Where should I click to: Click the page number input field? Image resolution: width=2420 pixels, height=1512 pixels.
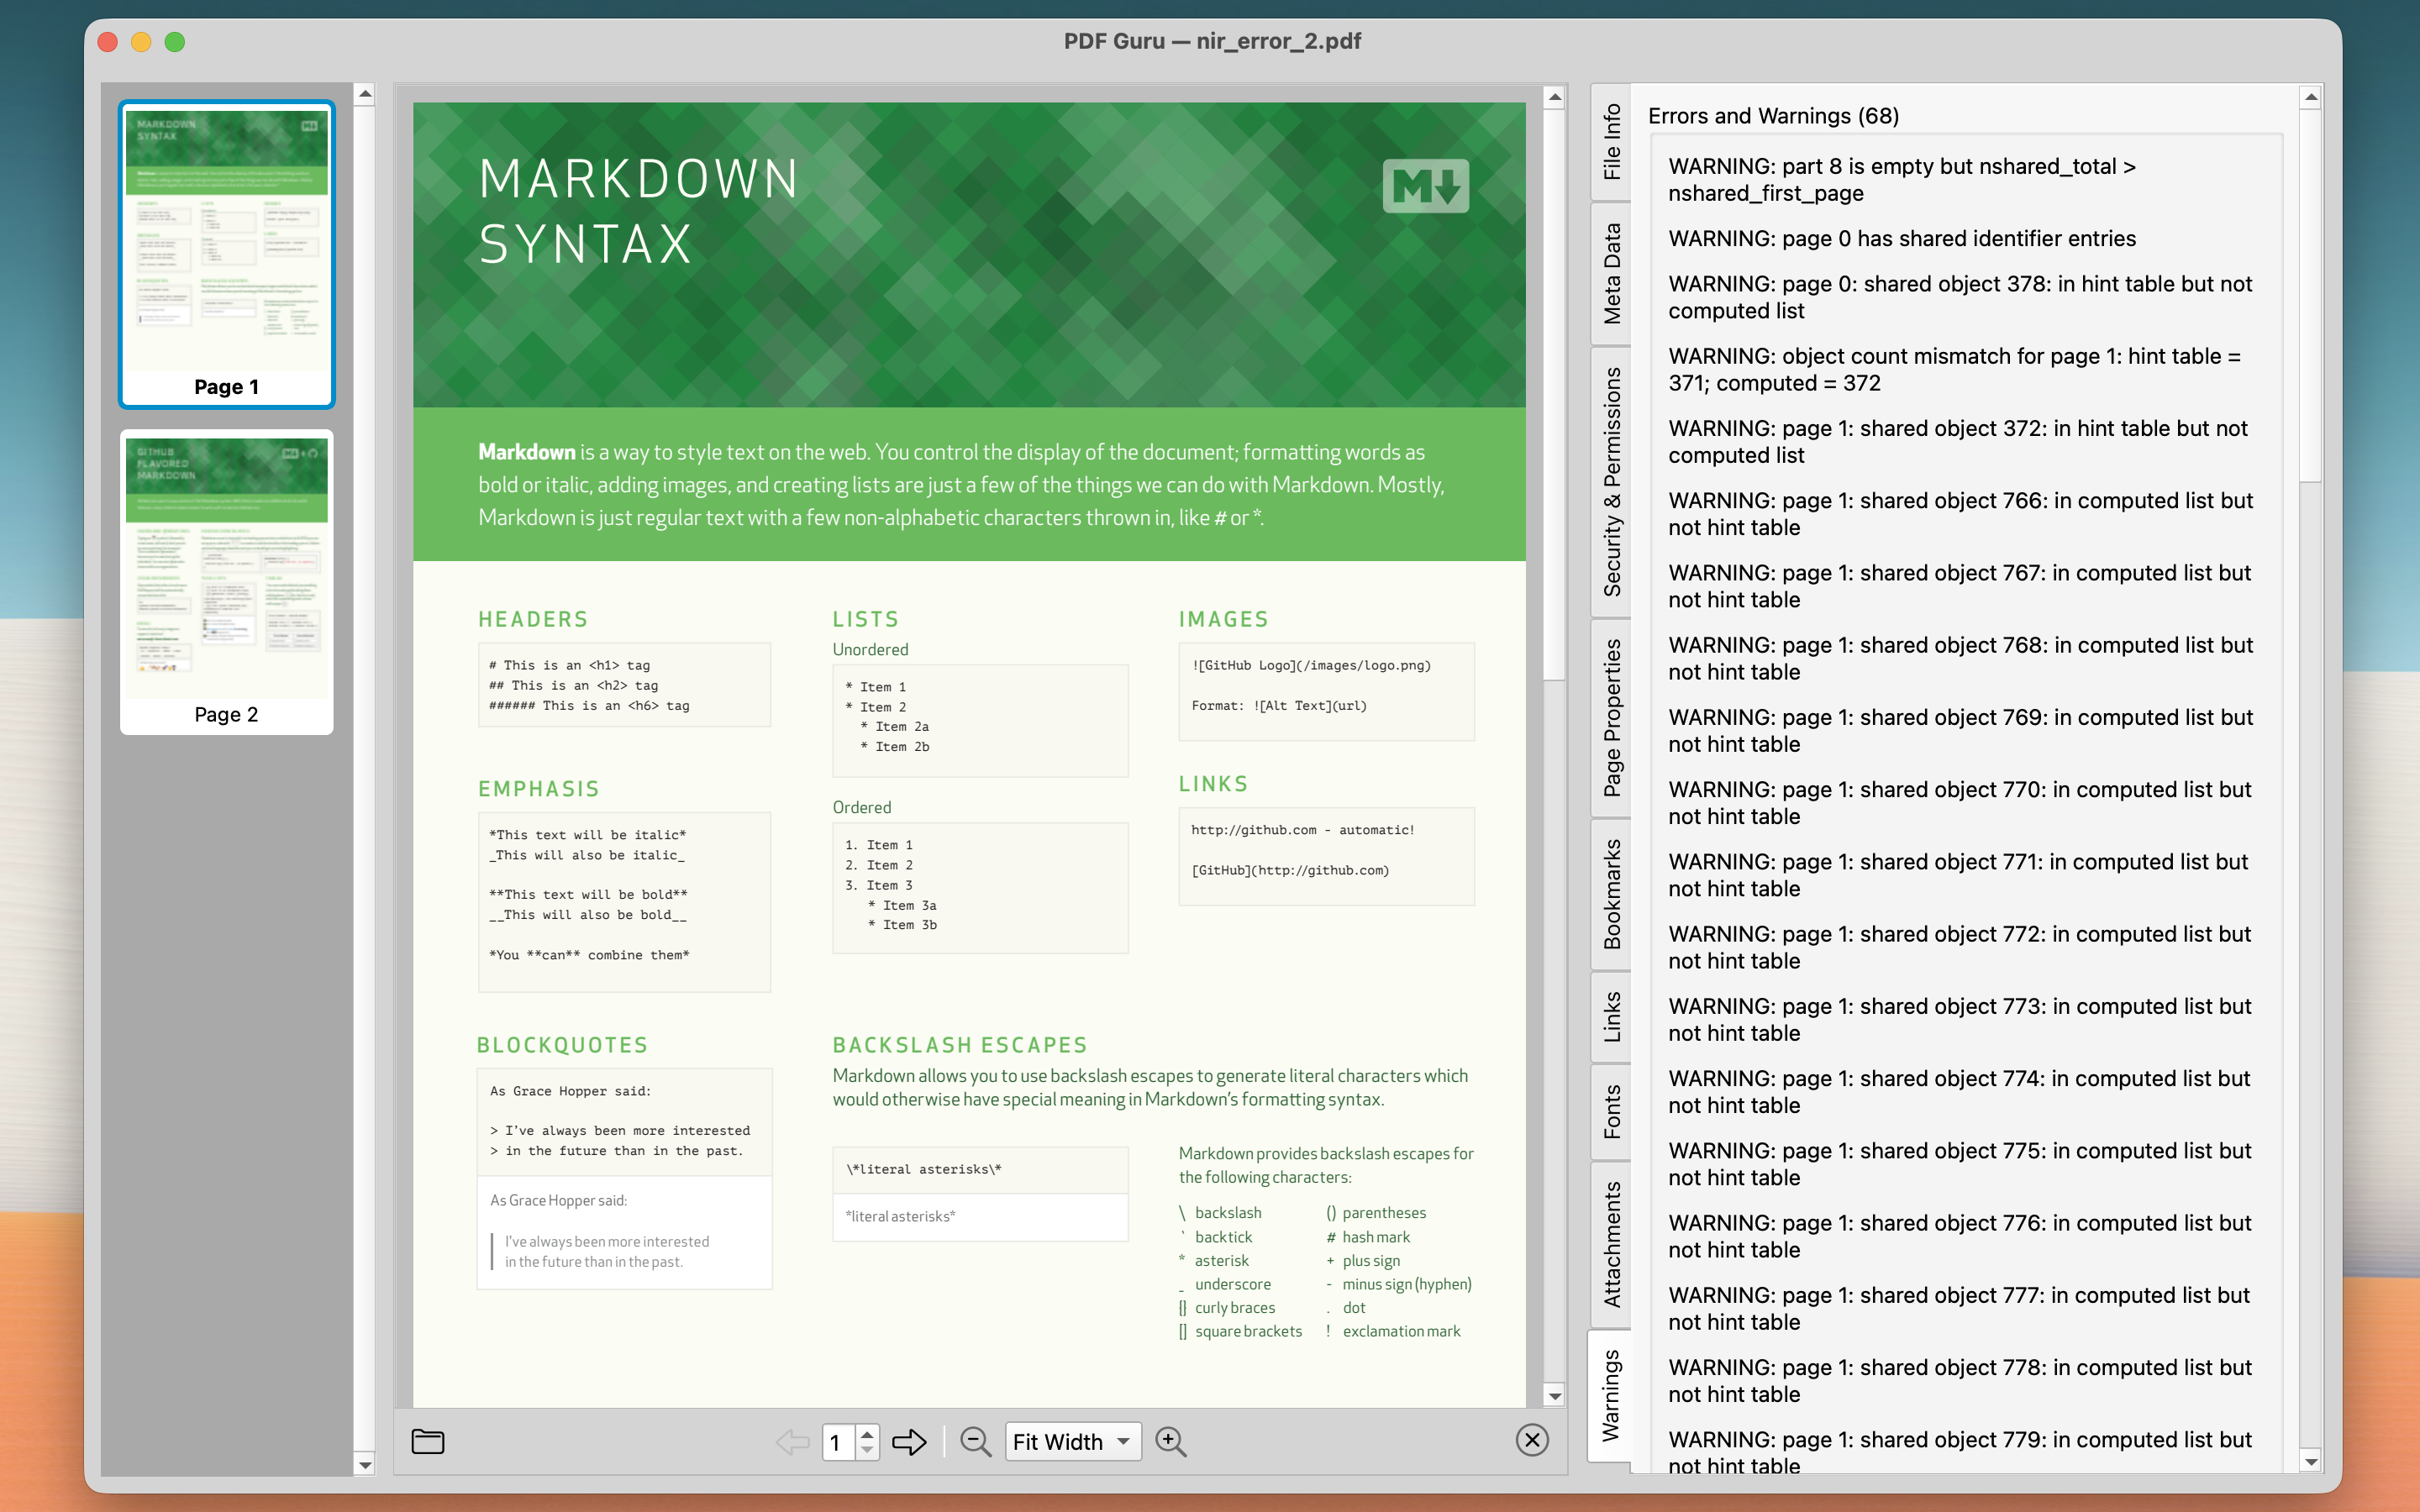(x=836, y=1441)
